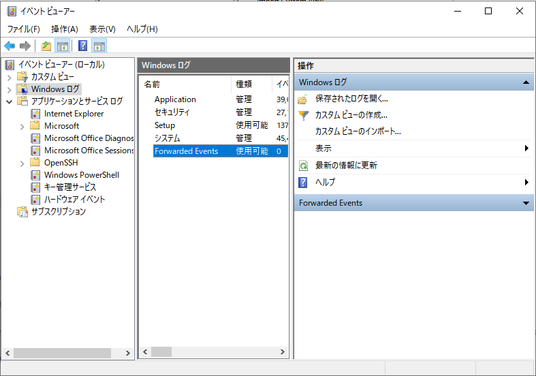Click the blue Help question mark toolbar icon
The height and width of the screenshot is (376, 536).
click(x=82, y=46)
